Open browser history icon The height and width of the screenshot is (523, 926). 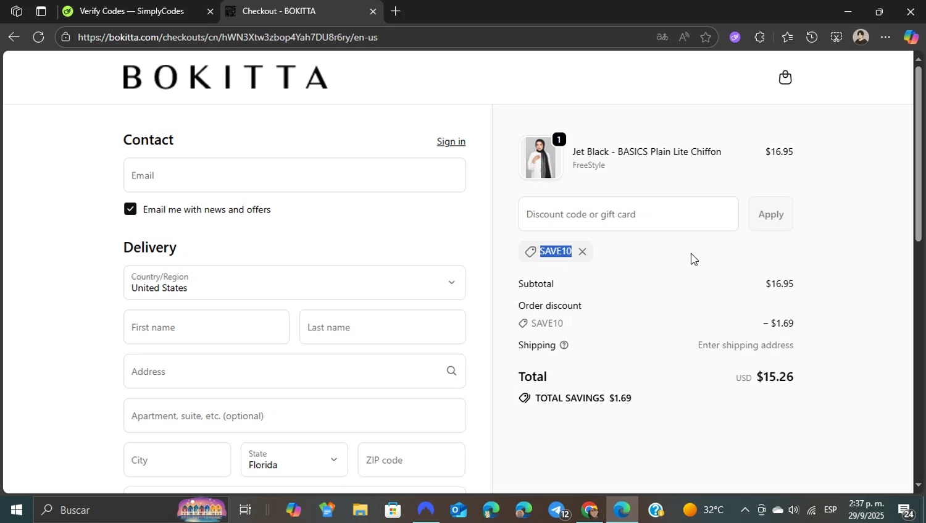pos(812,37)
